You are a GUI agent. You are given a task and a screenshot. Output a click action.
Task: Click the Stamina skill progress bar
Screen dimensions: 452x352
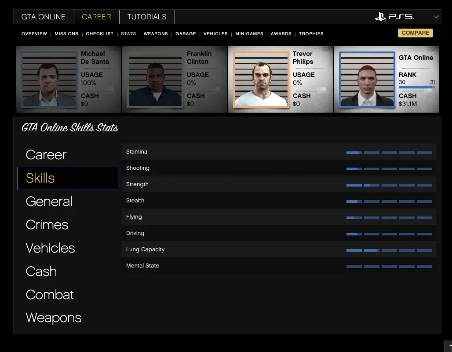coord(389,153)
